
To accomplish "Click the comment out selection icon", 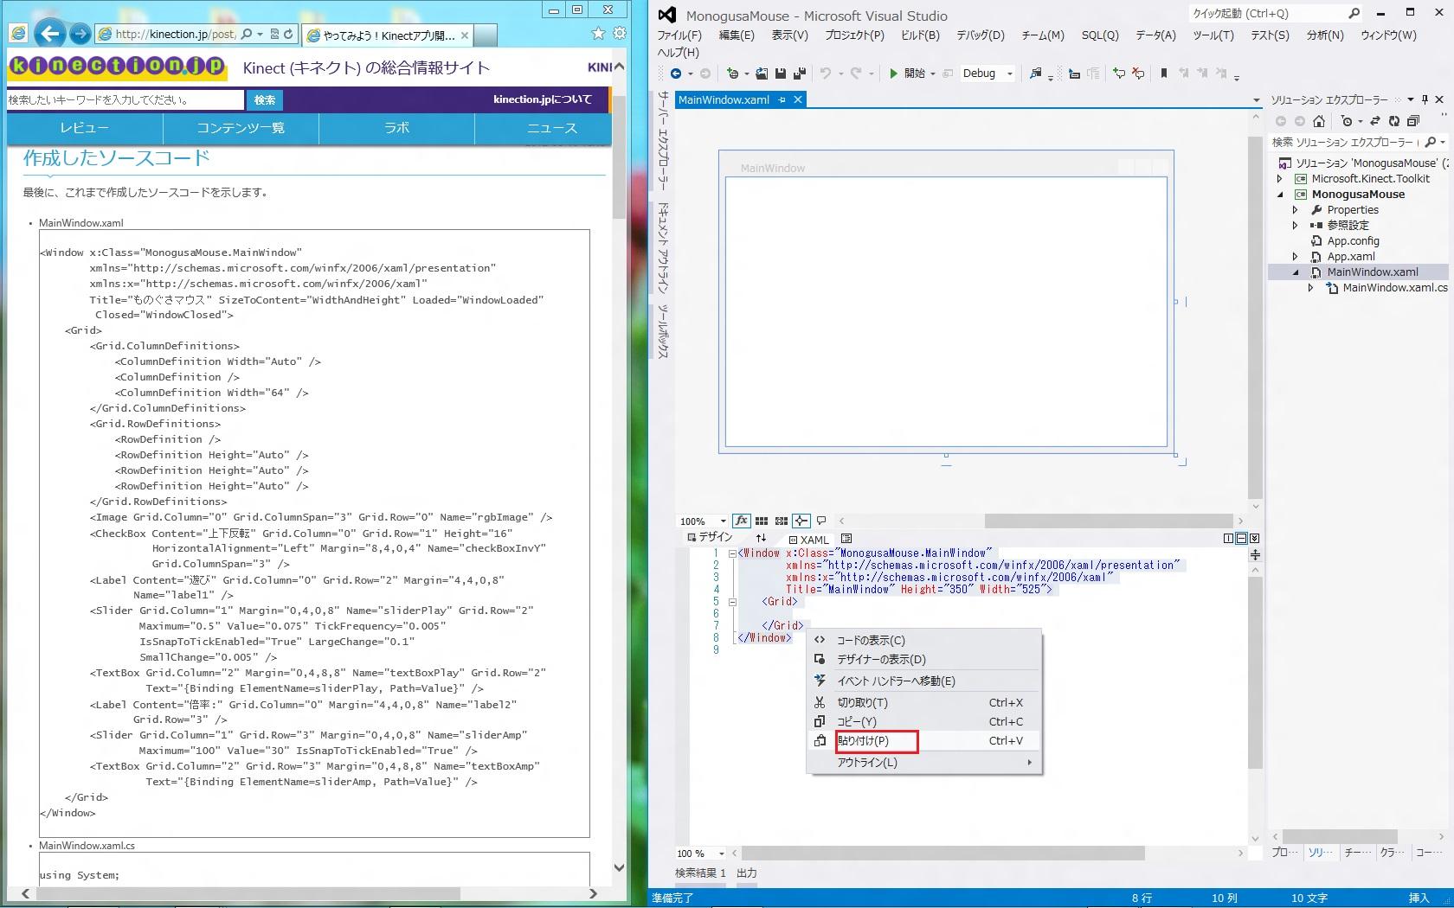I will click(x=1119, y=74).
